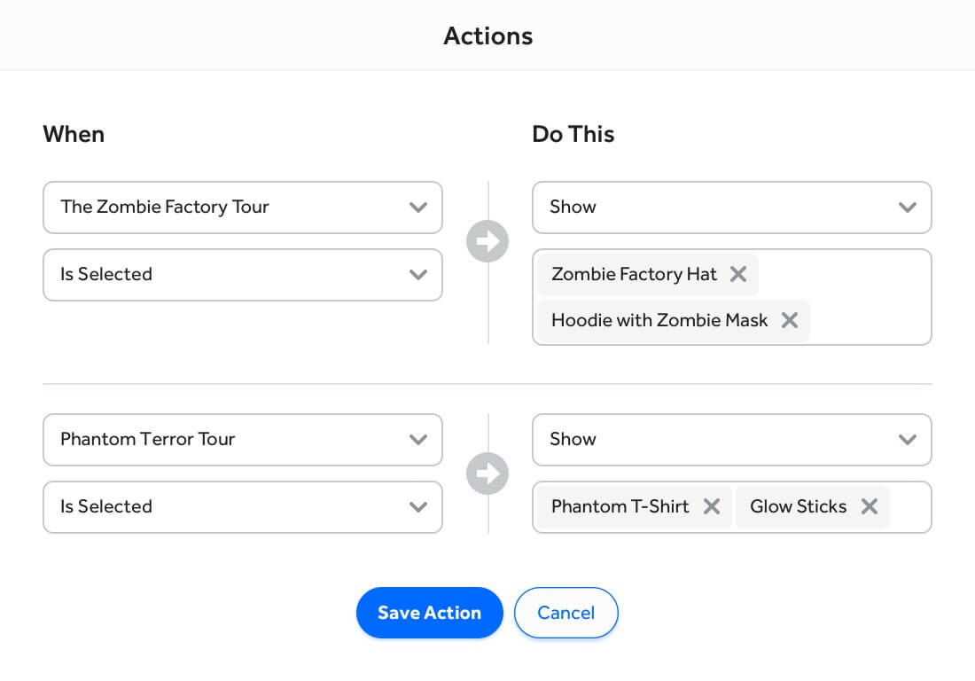Open The Zombie Factory Tour question dropdown
The width and height of the screenshot is (975, 681).
pyautogui.click(x=243, y=207)
